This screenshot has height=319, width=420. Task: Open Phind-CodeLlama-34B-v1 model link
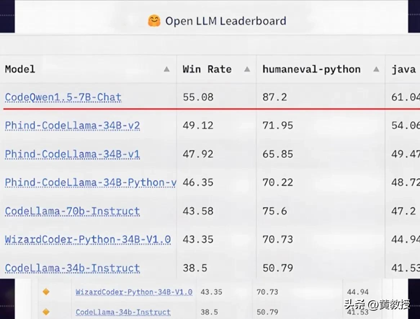pyautogui.click(x=72, y=154)
